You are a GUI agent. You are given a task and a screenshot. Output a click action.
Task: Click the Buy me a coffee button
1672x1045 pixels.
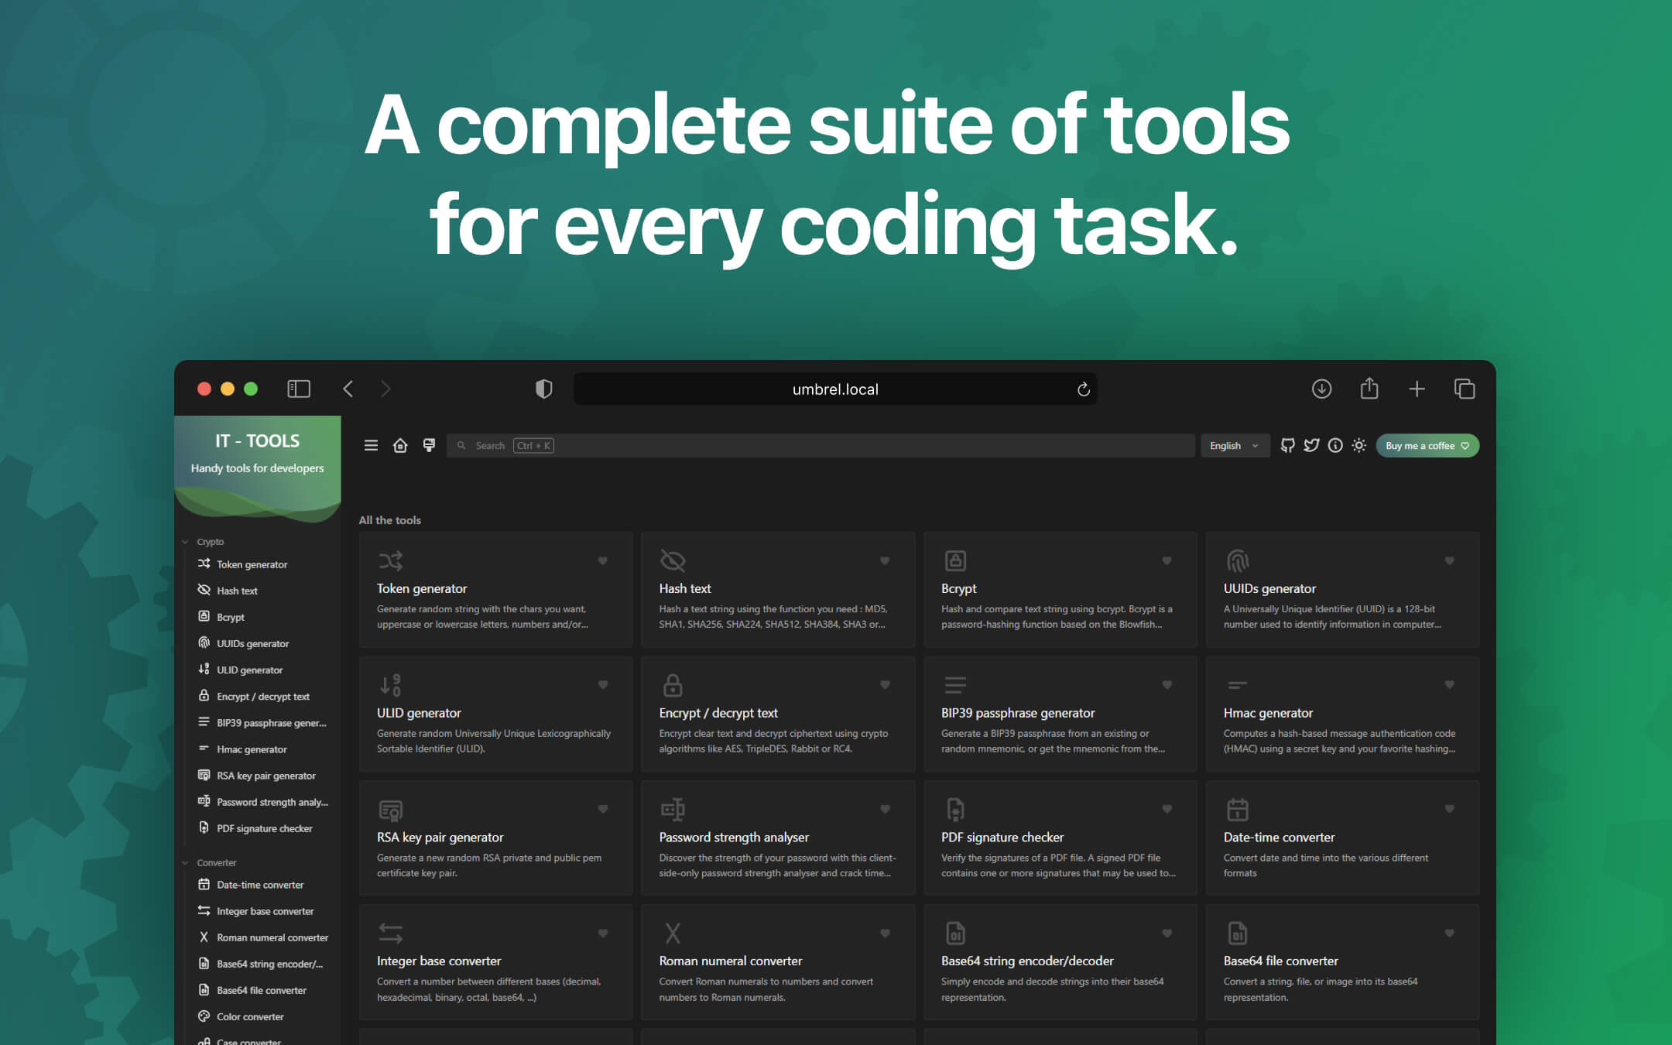1427,445
